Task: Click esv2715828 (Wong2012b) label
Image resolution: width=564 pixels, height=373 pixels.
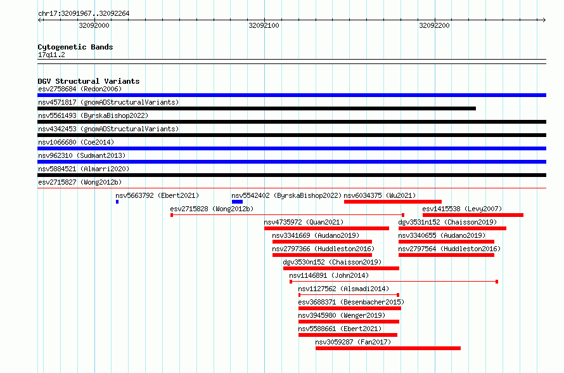Action: click(x=212, y=209)
